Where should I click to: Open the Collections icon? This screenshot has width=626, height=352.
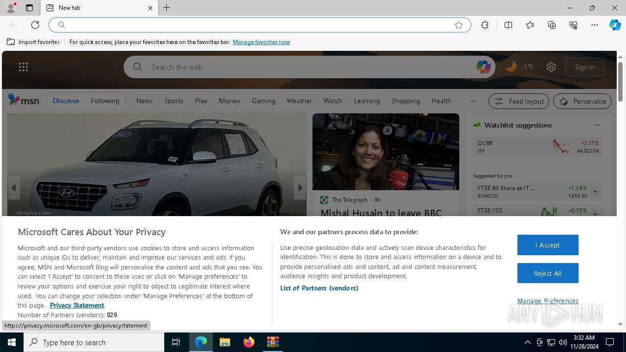(x=552, y=25)
